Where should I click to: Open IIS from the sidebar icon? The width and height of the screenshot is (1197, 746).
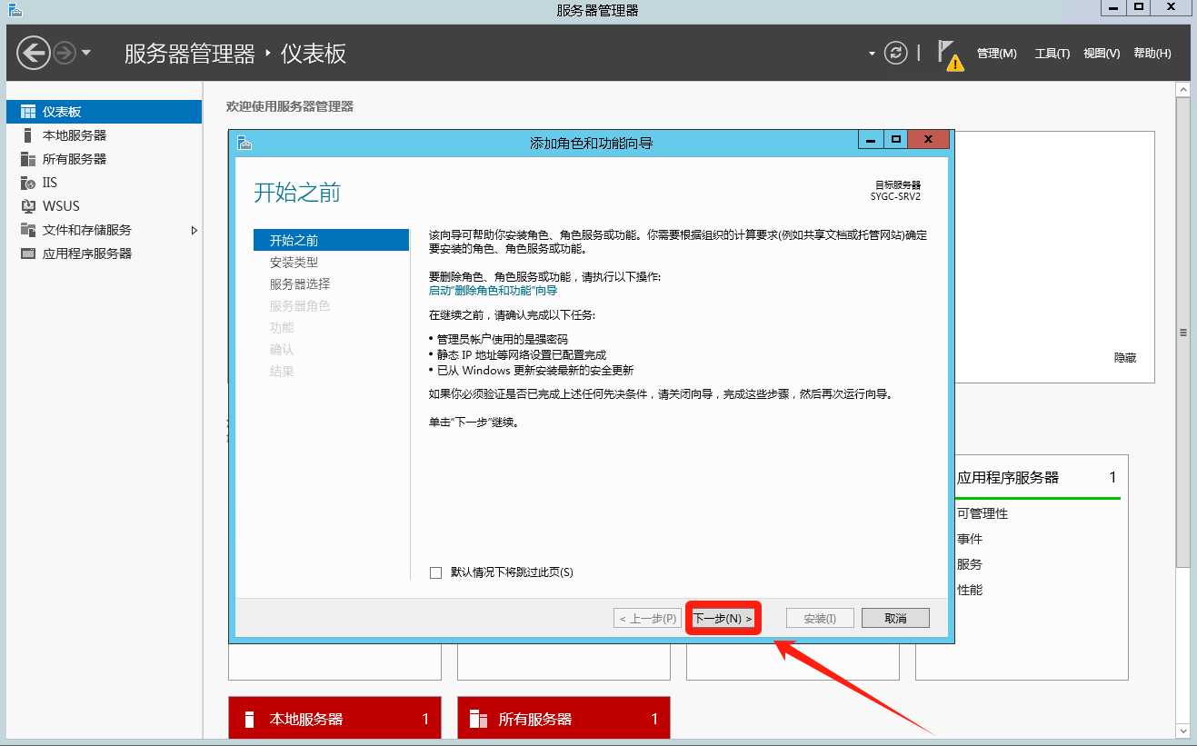point(27,183)
